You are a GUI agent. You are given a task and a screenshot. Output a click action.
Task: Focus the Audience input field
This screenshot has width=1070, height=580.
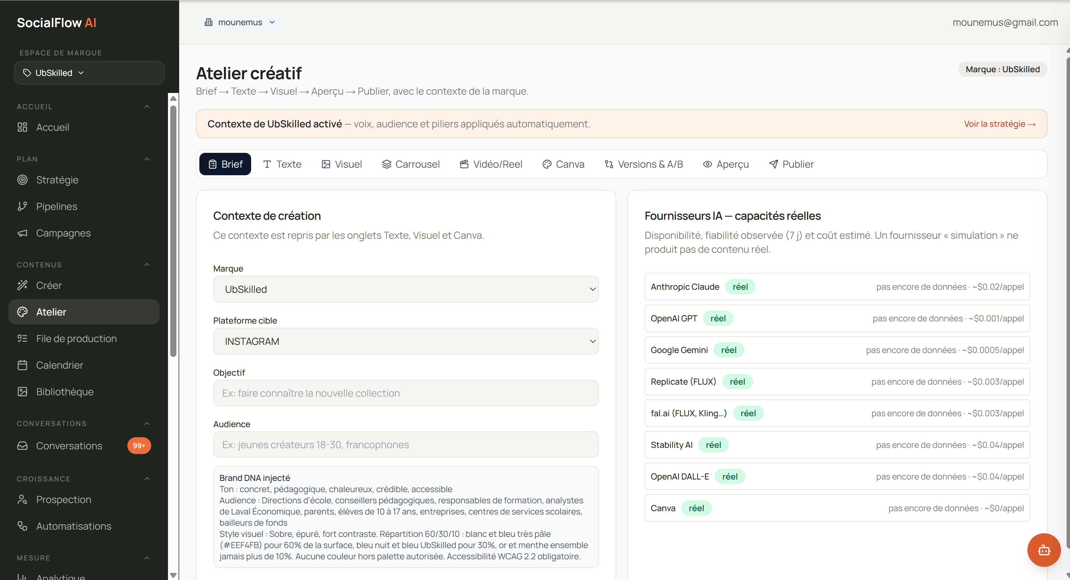(406, 444)
